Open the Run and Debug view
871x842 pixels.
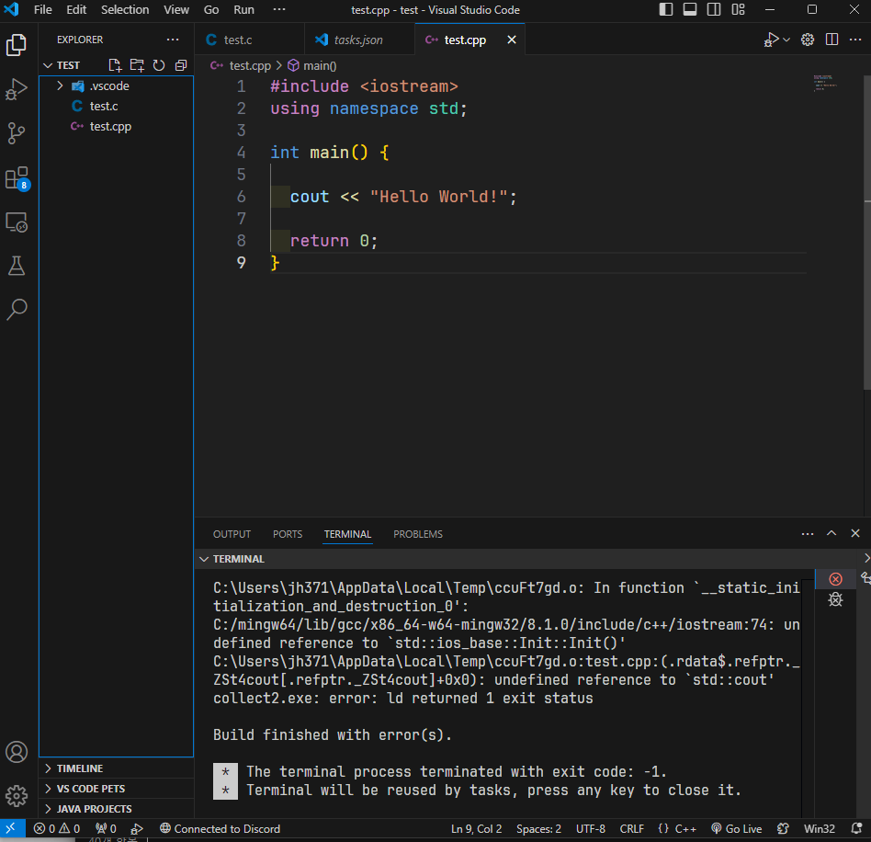(17, 89)
